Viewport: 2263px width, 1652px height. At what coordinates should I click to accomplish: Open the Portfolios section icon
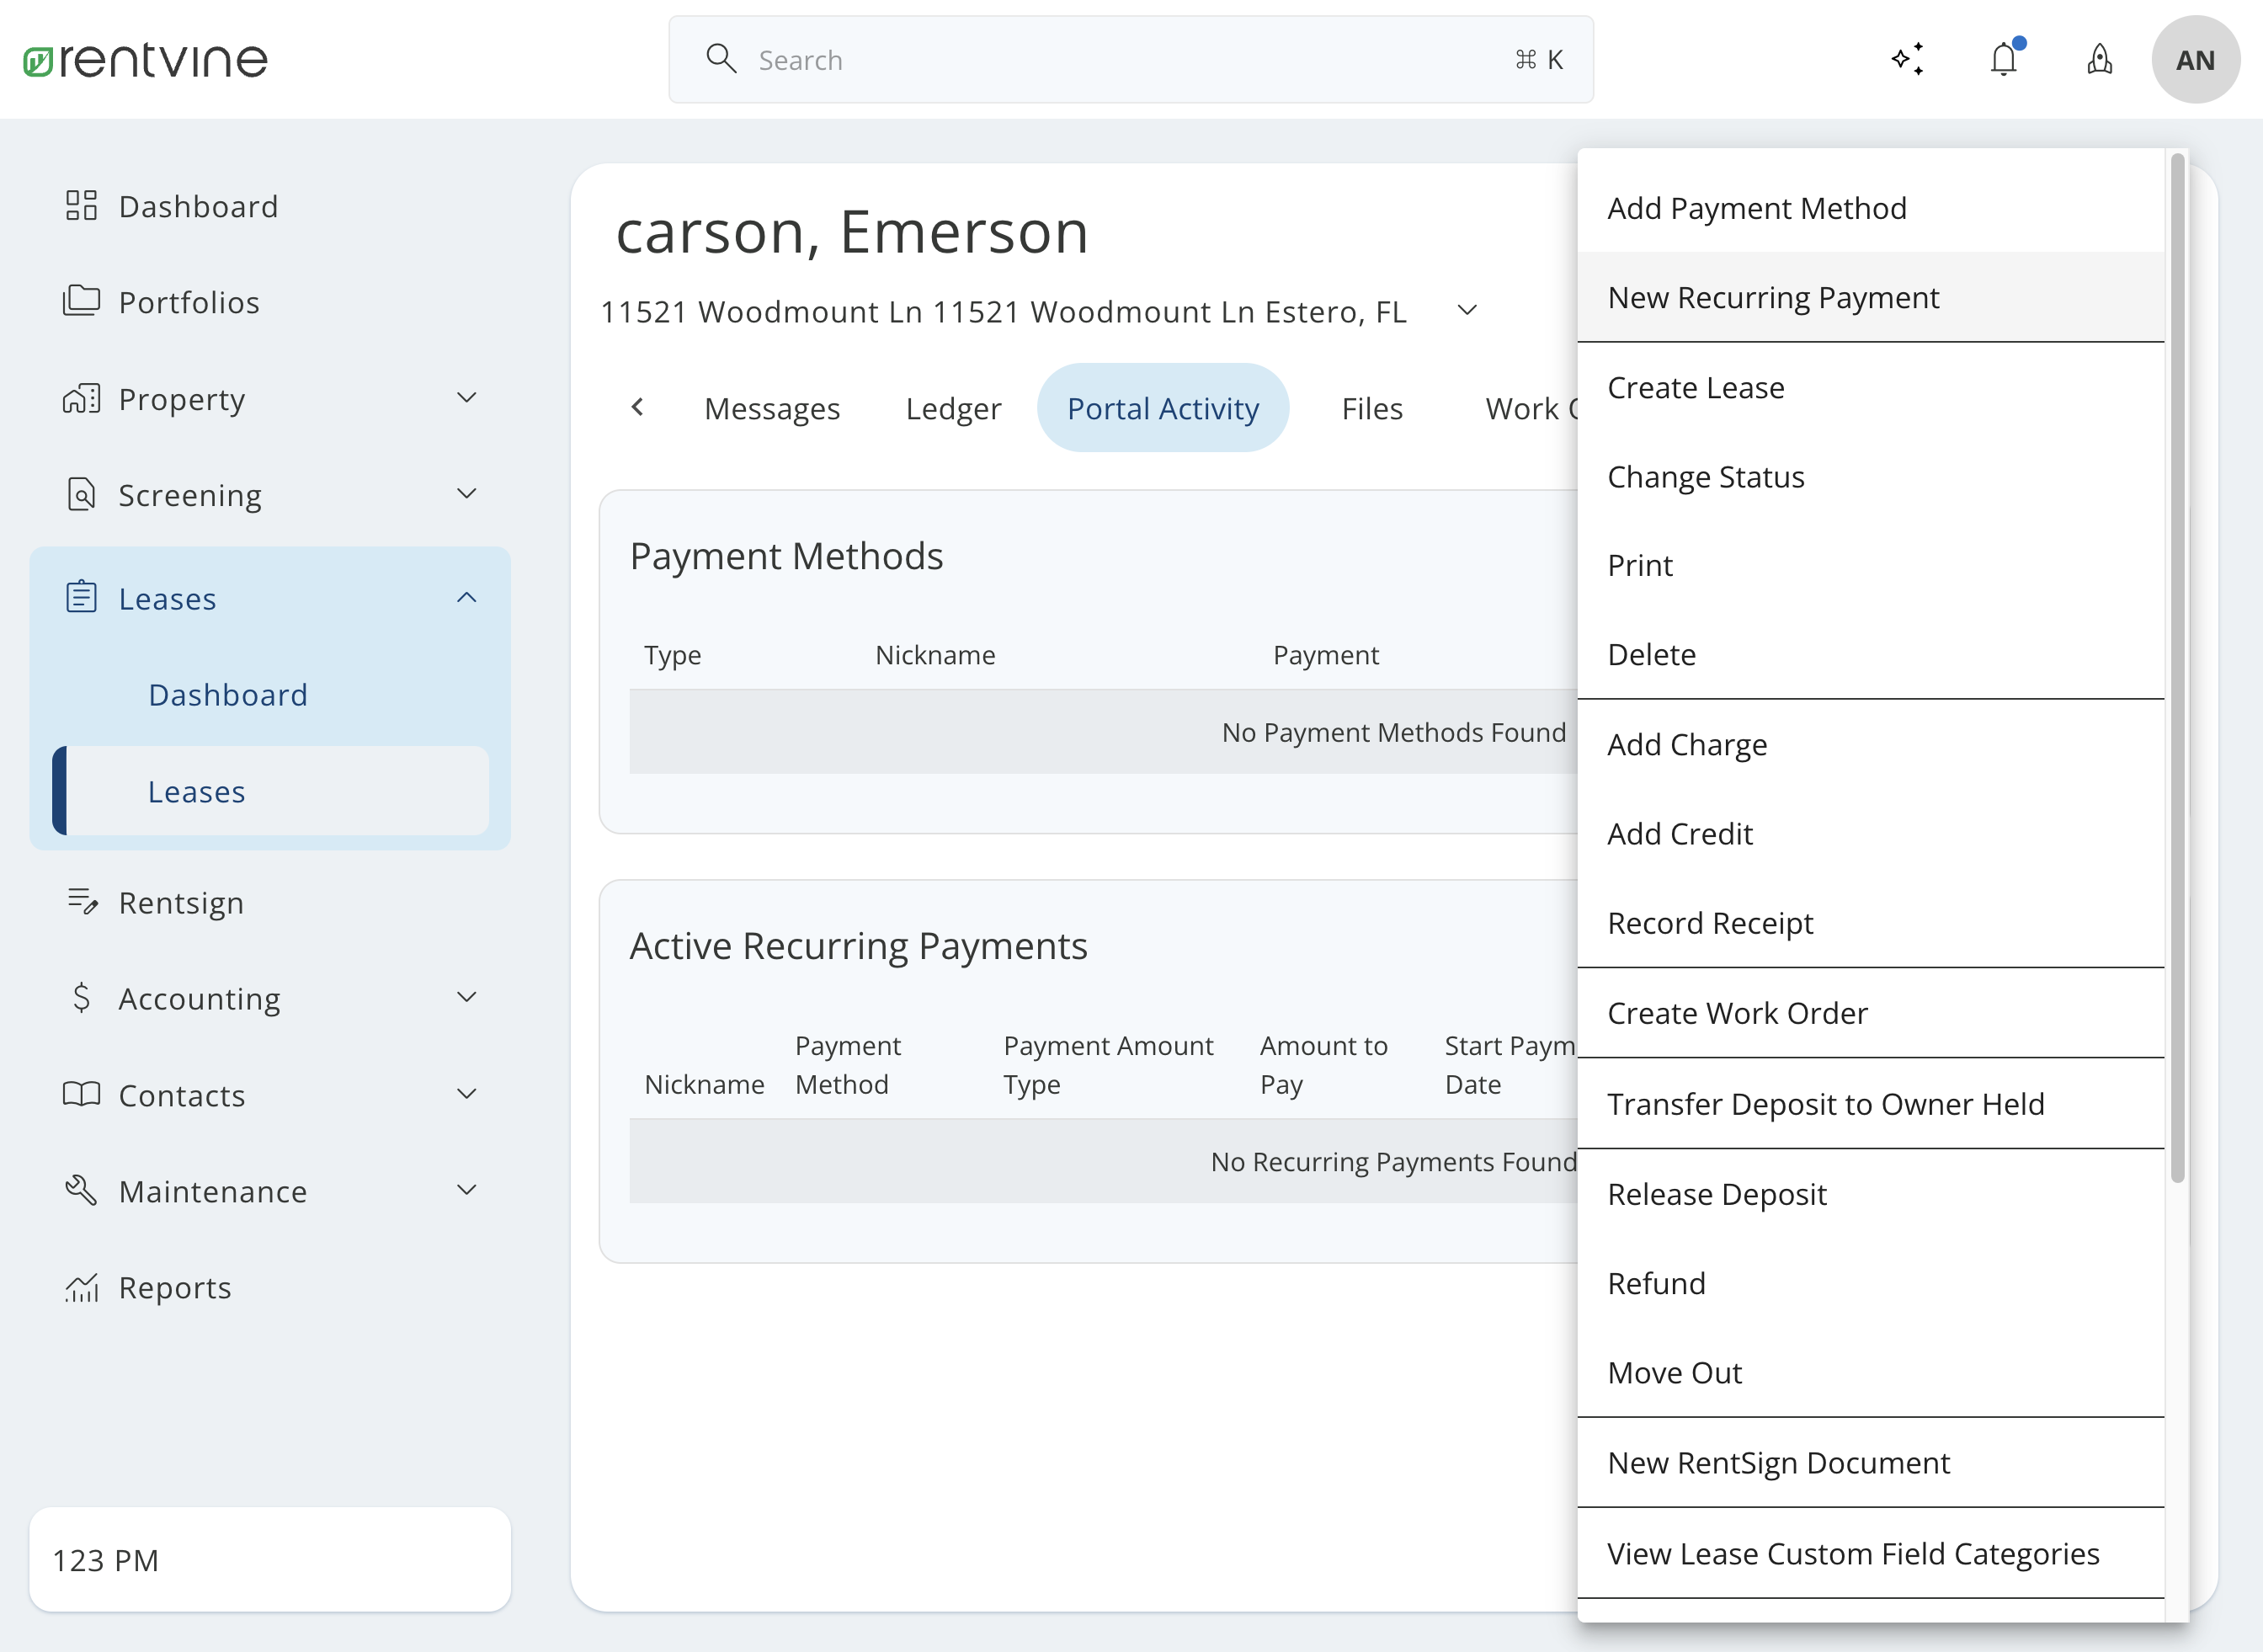pyautogui.click(x=81, y=301)
